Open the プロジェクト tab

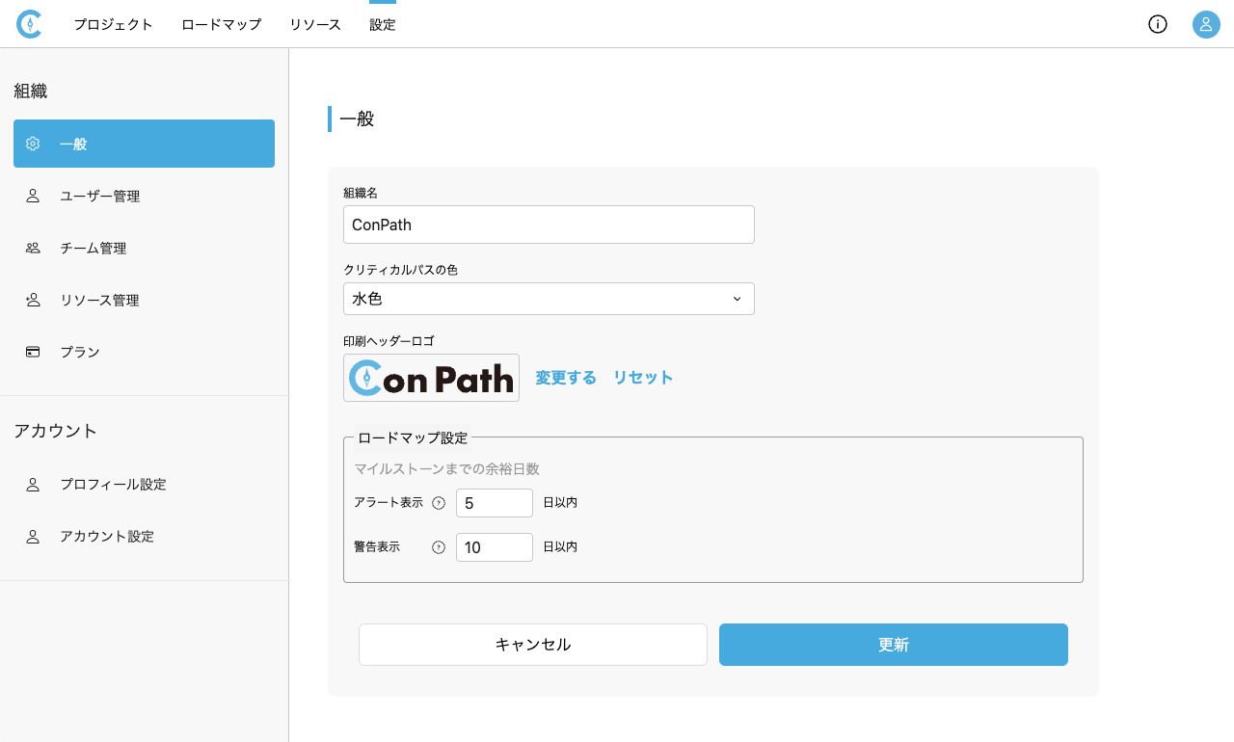114,25
